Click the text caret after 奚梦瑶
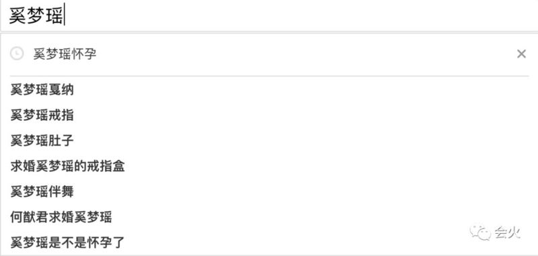Viewport: 538px width, 256px height. pyautogui.click(x=64, y=15)
